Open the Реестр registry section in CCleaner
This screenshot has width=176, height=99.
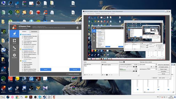pyautogui.click(x=14, y=41)
